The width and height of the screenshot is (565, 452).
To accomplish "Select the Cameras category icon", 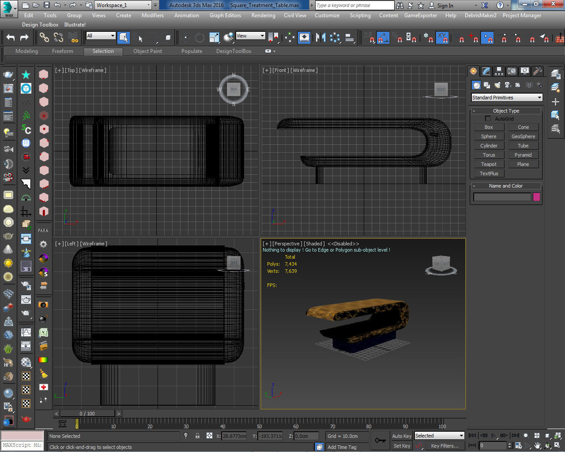I will click(508, 85).
